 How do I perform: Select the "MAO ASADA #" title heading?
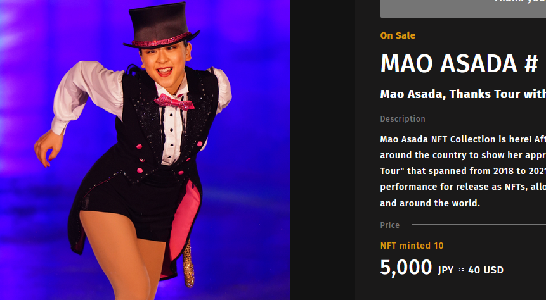[459, 64]
